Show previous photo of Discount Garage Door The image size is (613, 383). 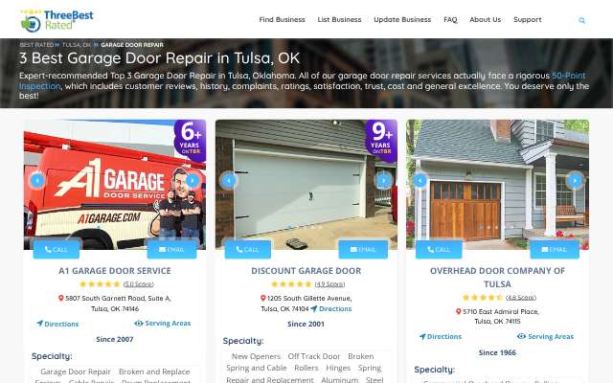coord(228,181)
